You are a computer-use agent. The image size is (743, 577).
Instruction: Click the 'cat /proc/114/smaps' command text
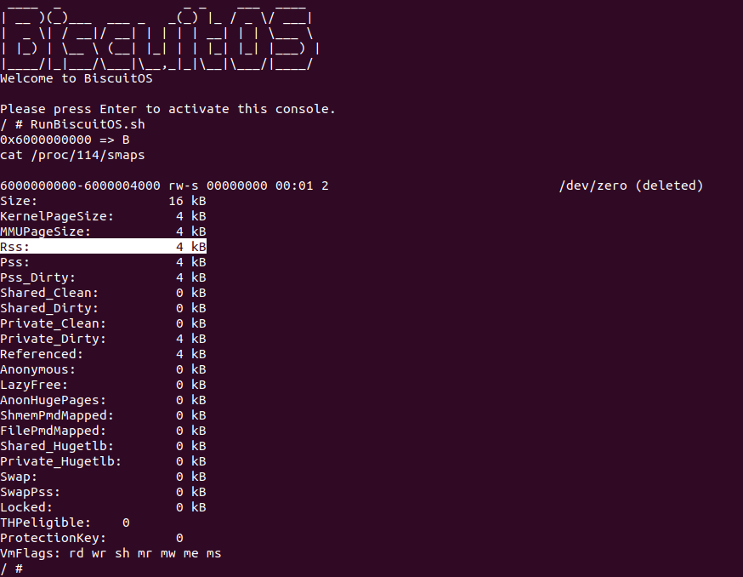[72, 155]
